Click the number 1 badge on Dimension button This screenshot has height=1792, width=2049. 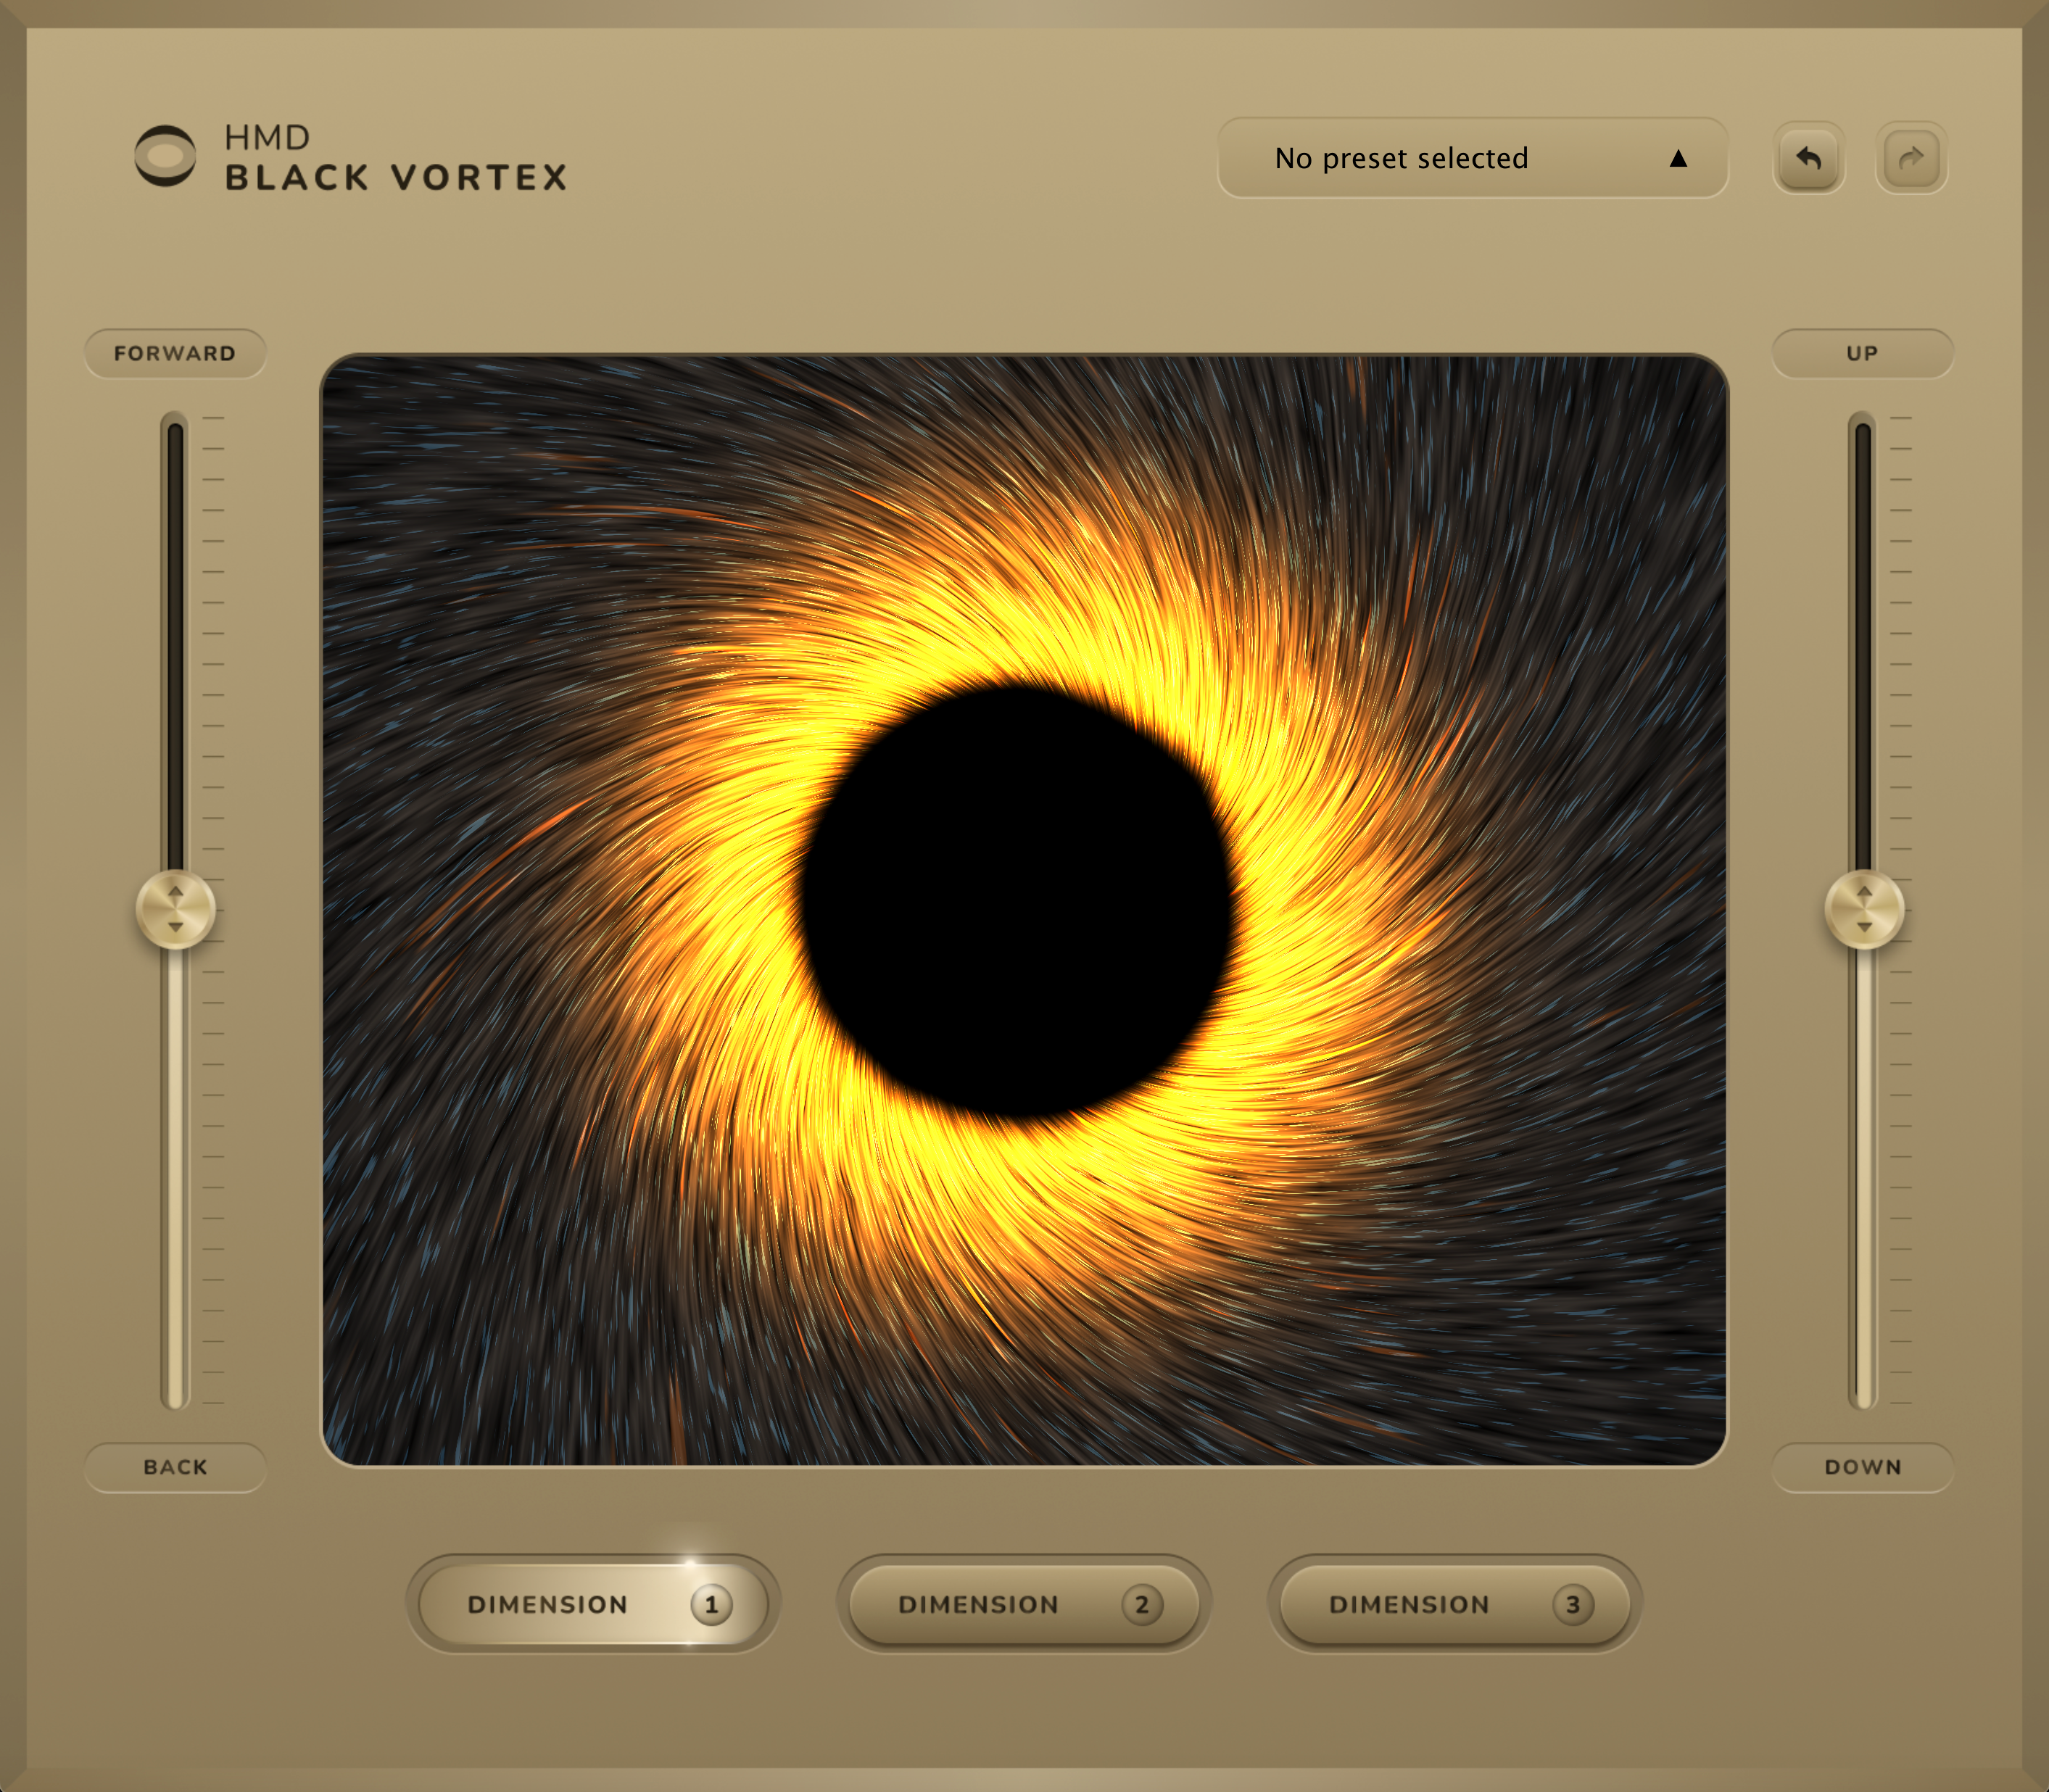(x=711, y=1605)
